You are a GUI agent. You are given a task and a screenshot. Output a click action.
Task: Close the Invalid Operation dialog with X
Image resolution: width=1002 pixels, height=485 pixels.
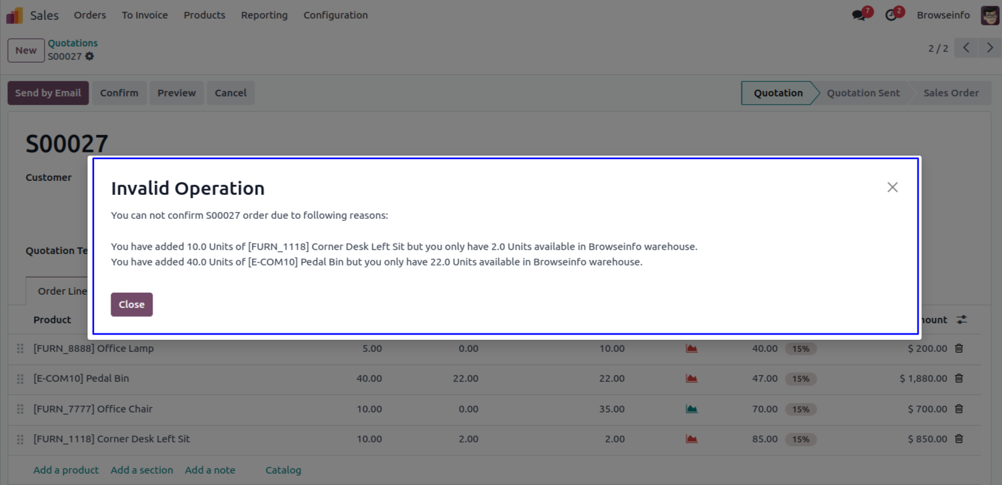[892, 188]
